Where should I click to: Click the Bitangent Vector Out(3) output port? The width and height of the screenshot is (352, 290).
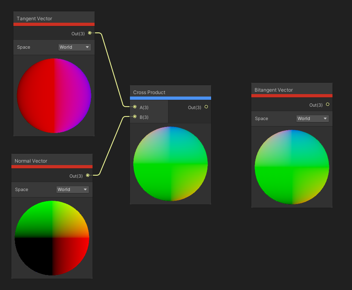328,105
